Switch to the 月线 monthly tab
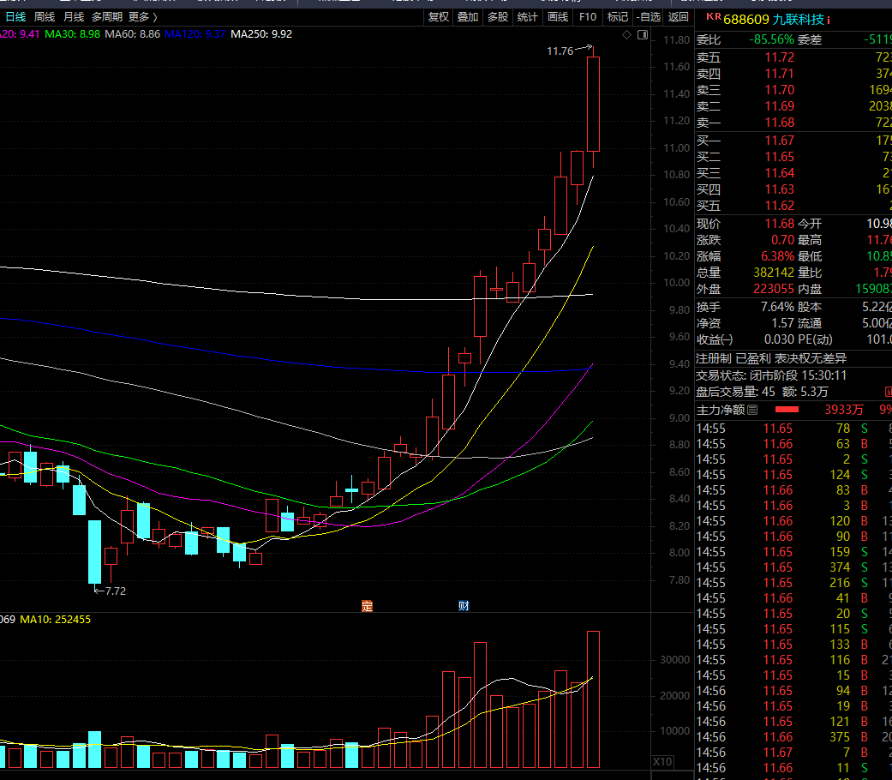Image resolution: width=892 pixels, height=780 pixels. [74, 17]
